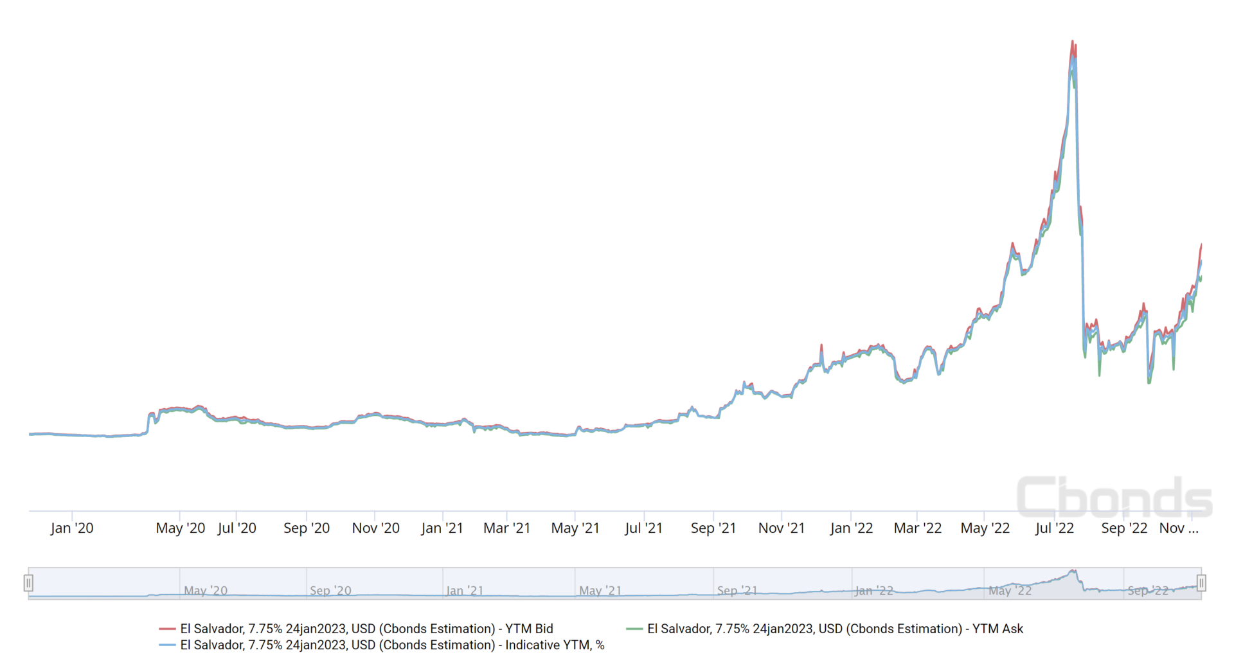The width and height of the screenshot is (1234, 657).
Task: Click the Jul '20 x-axis label
Action: [x=237, y=528]
